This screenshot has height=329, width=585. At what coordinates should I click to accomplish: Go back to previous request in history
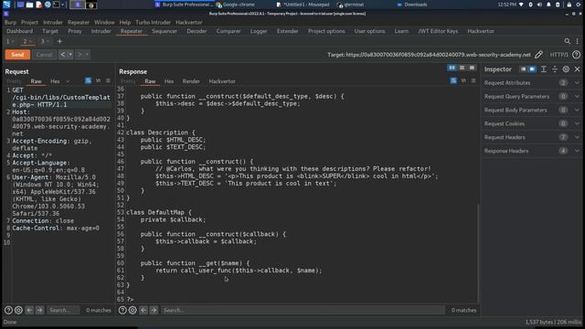point(63,55)
